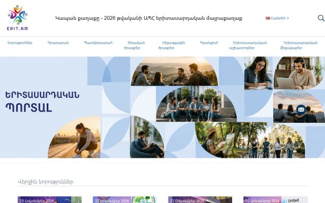Click the Կապան քաղաքը 2026 headline text
This screenshot has height=203, width=325.
[149, 18]
